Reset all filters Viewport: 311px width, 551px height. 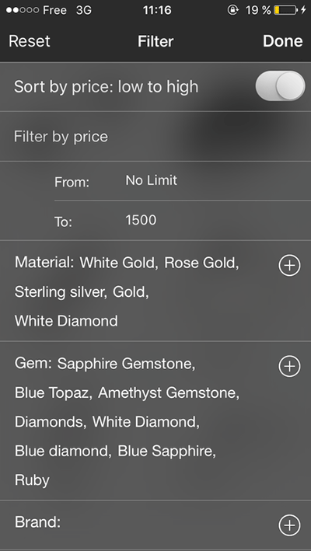coord(30,41)
